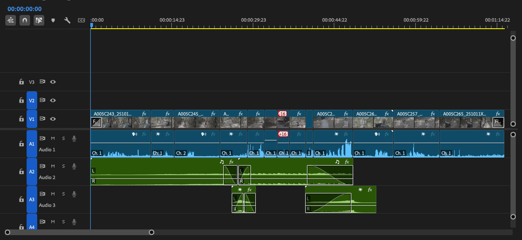Hide track V3 output with eye icon
This screenshot has height=240, width=522.
pos(53,82)
